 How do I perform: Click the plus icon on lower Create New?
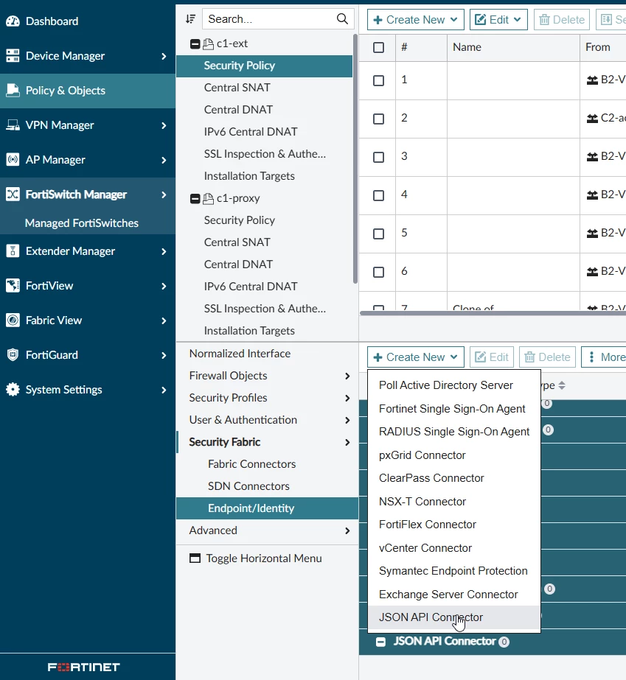tap(378, 357)
